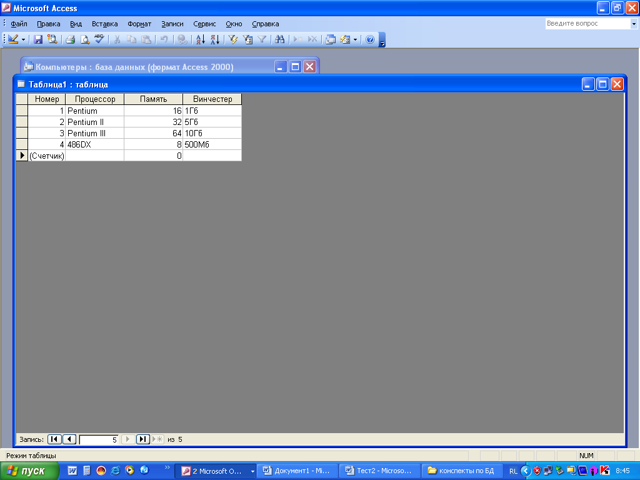Launch Internet Explorer from quick launch
This screenshot has height=480, width=640.
[116, 471]
